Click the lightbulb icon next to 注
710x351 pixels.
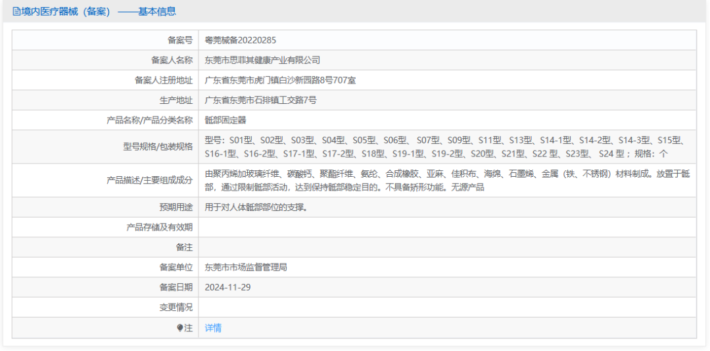coord(179,329)
